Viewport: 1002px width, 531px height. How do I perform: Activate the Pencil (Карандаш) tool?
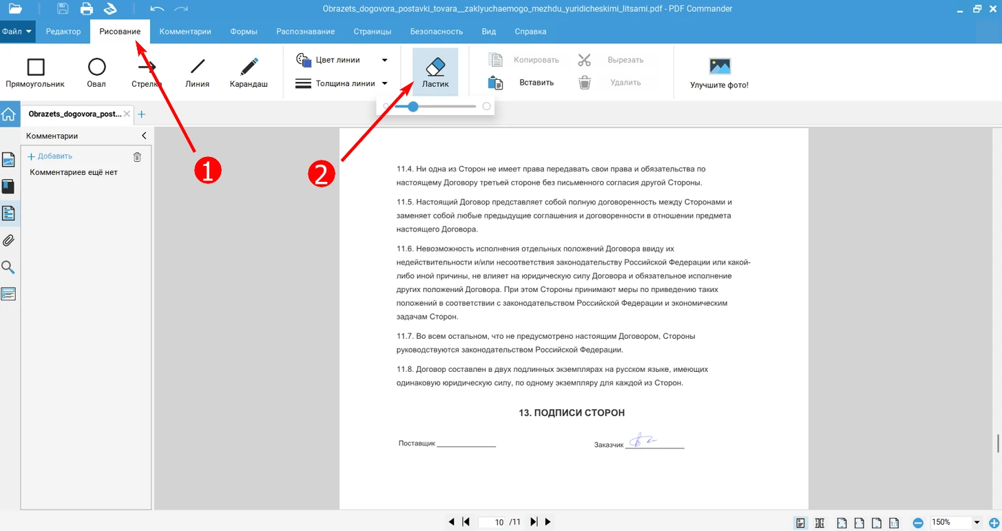coord(249,73)
